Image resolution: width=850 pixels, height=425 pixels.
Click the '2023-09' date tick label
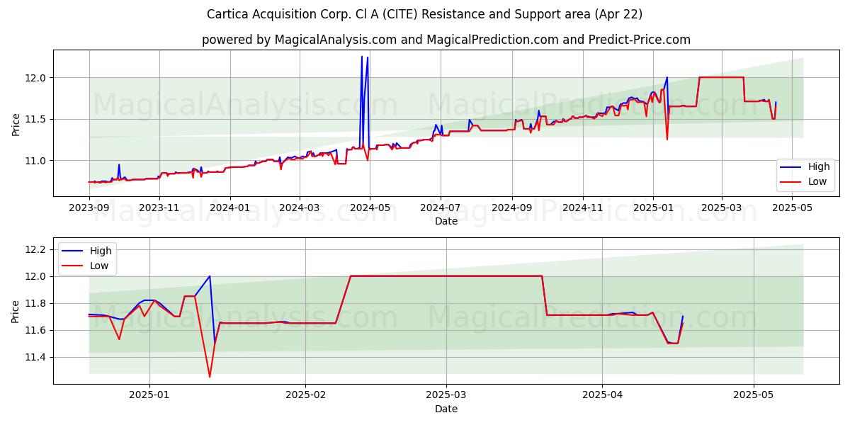89,208
